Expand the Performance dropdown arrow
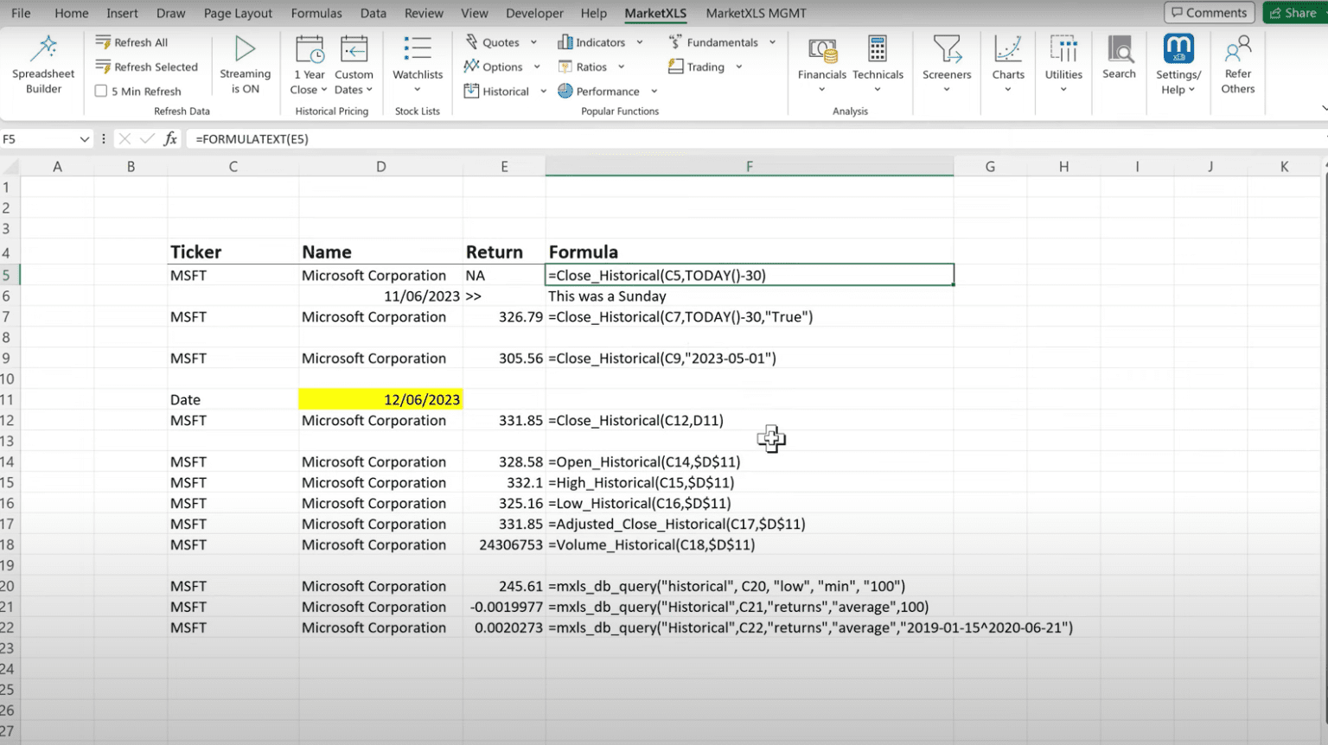The image size is (1328, 745). tap(654, 91)
